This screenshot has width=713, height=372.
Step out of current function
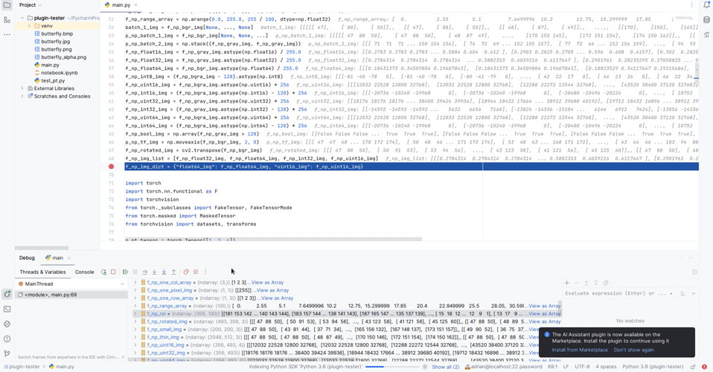[173, 272]
